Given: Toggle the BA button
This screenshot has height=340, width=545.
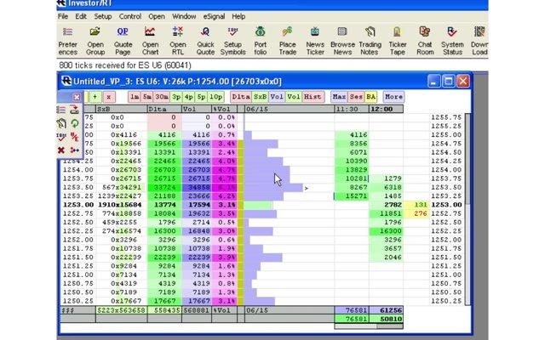Looking at the screenshot, I should coord(371,97).
